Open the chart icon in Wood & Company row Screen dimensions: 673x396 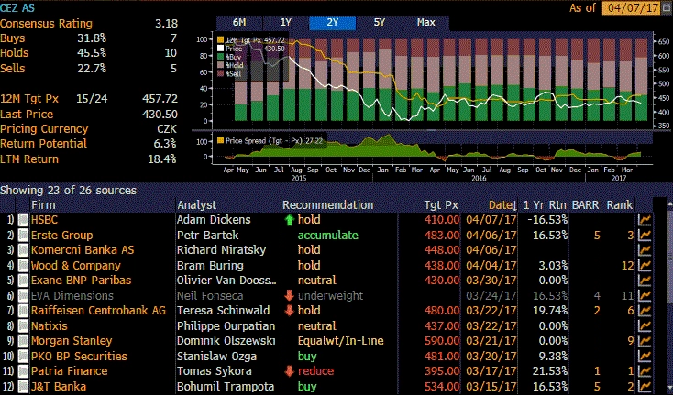point(645,266)
